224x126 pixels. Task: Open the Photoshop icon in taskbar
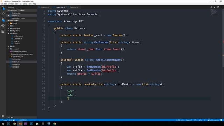coord(31,124)
